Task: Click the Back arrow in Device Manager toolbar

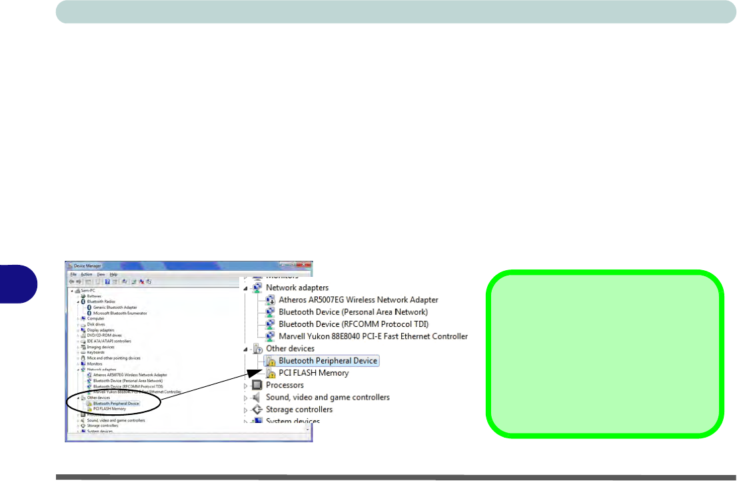Action: pyautogui.click(x=72, y=282)
